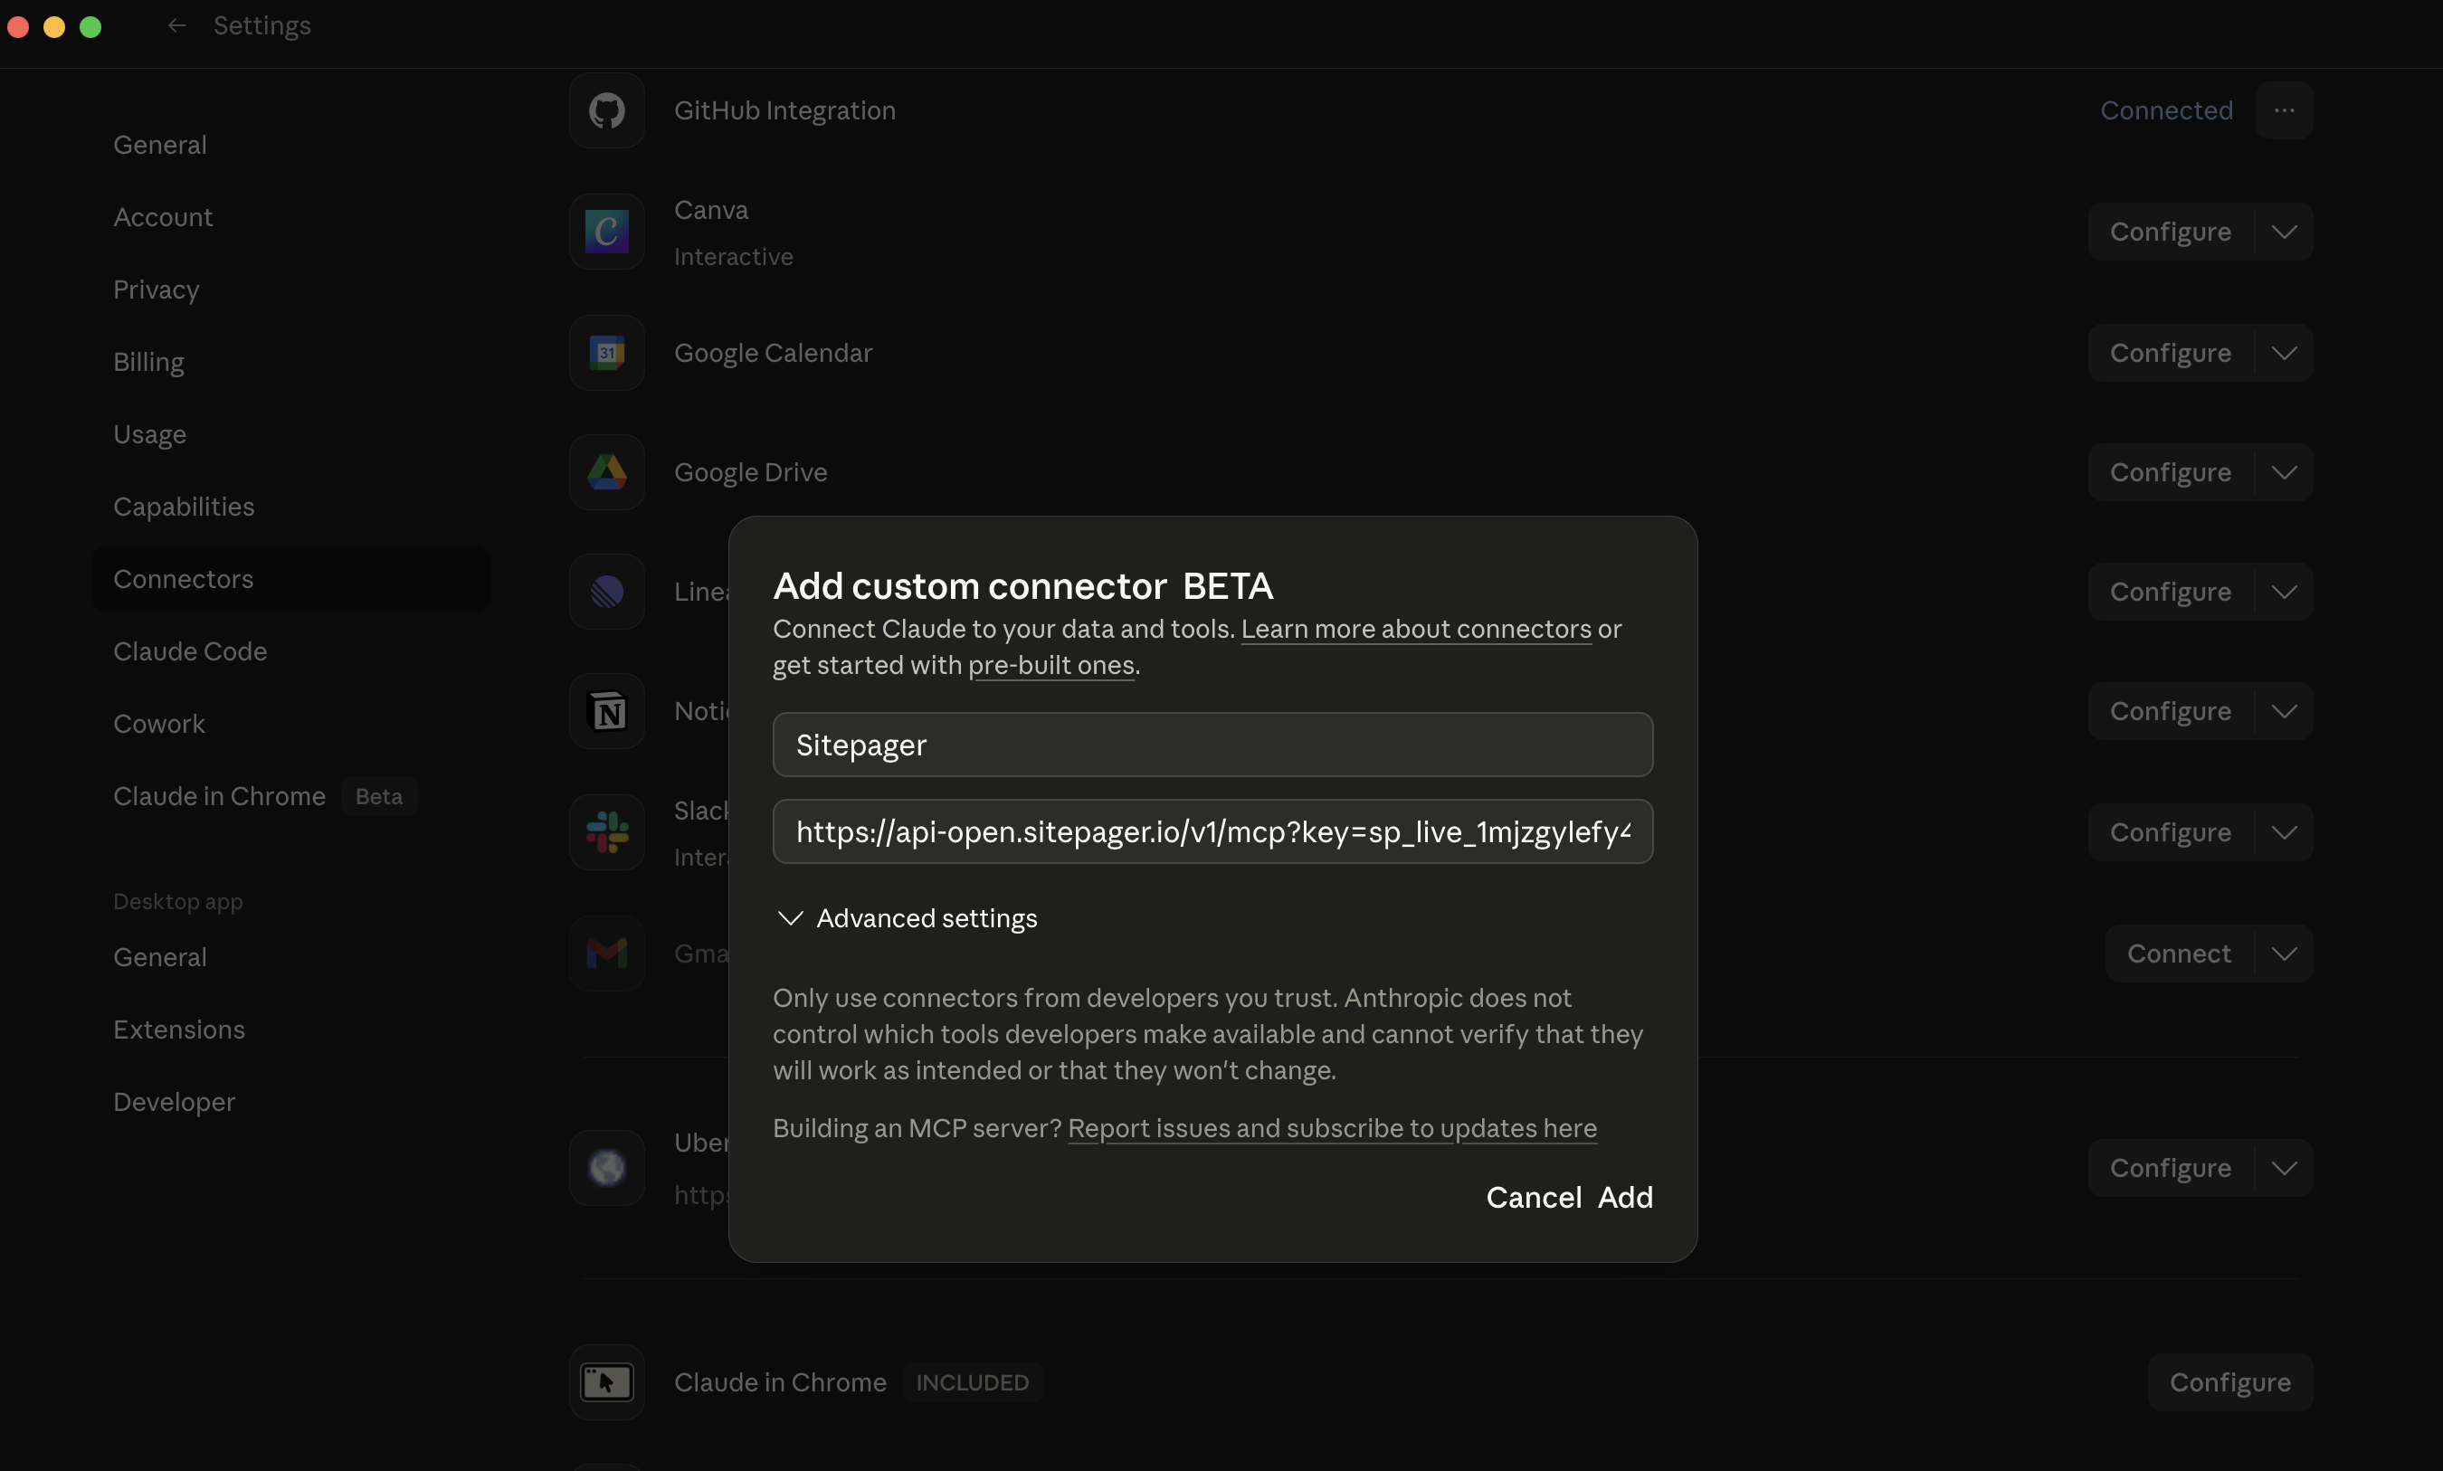The image size is (2443, 1471).
Task: Click the Interactive label under Canva
Action: point(734,257)
